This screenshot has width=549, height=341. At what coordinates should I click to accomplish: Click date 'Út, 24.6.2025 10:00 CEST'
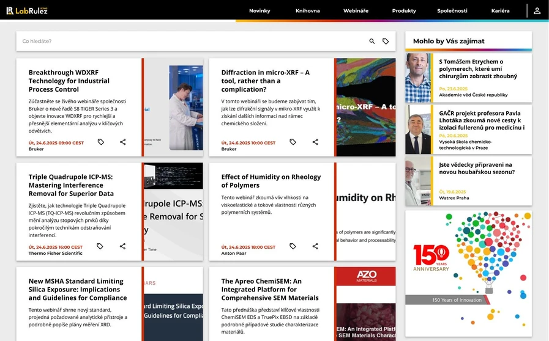click(x=248, y=143)
